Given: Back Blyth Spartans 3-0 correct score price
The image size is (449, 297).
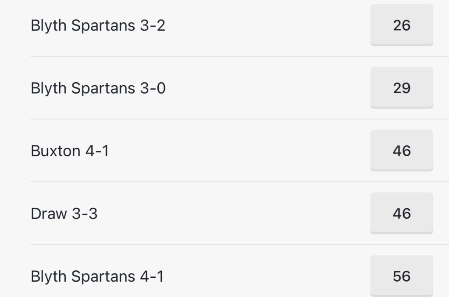Looking at the screenshot, I should click(x=401, y=88).
